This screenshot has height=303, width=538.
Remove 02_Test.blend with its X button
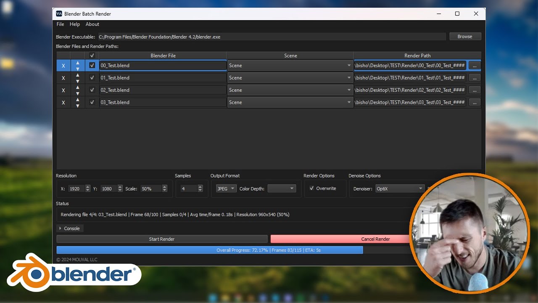tap(63, 90)
